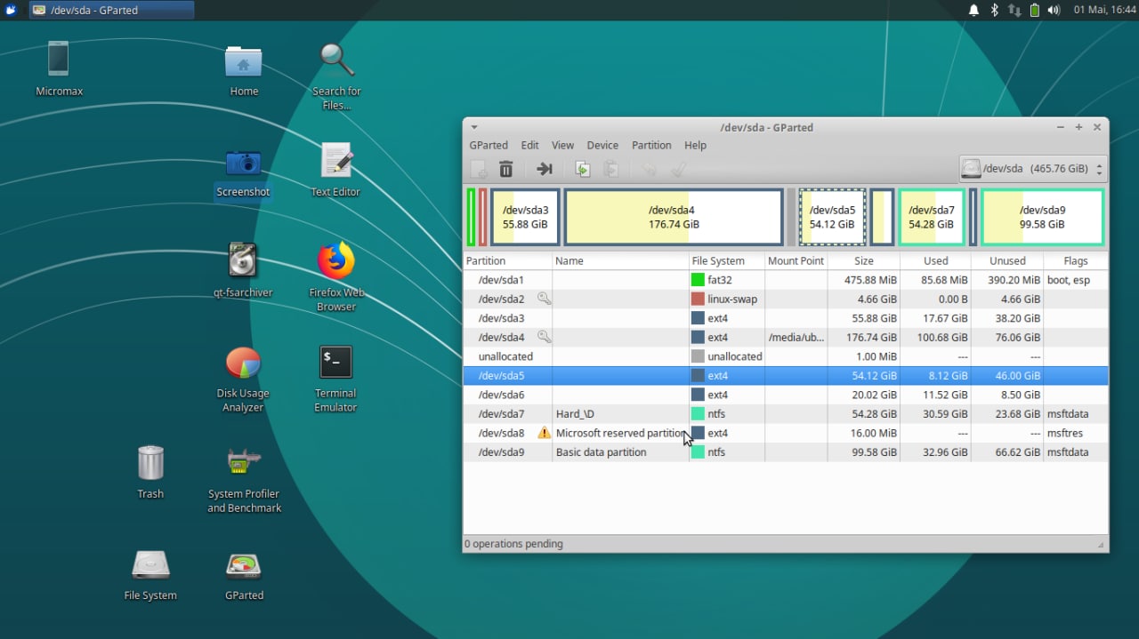Select the /dev/sda6 partition row
Screen dimensions: 1139x639
tap(786, 395)
